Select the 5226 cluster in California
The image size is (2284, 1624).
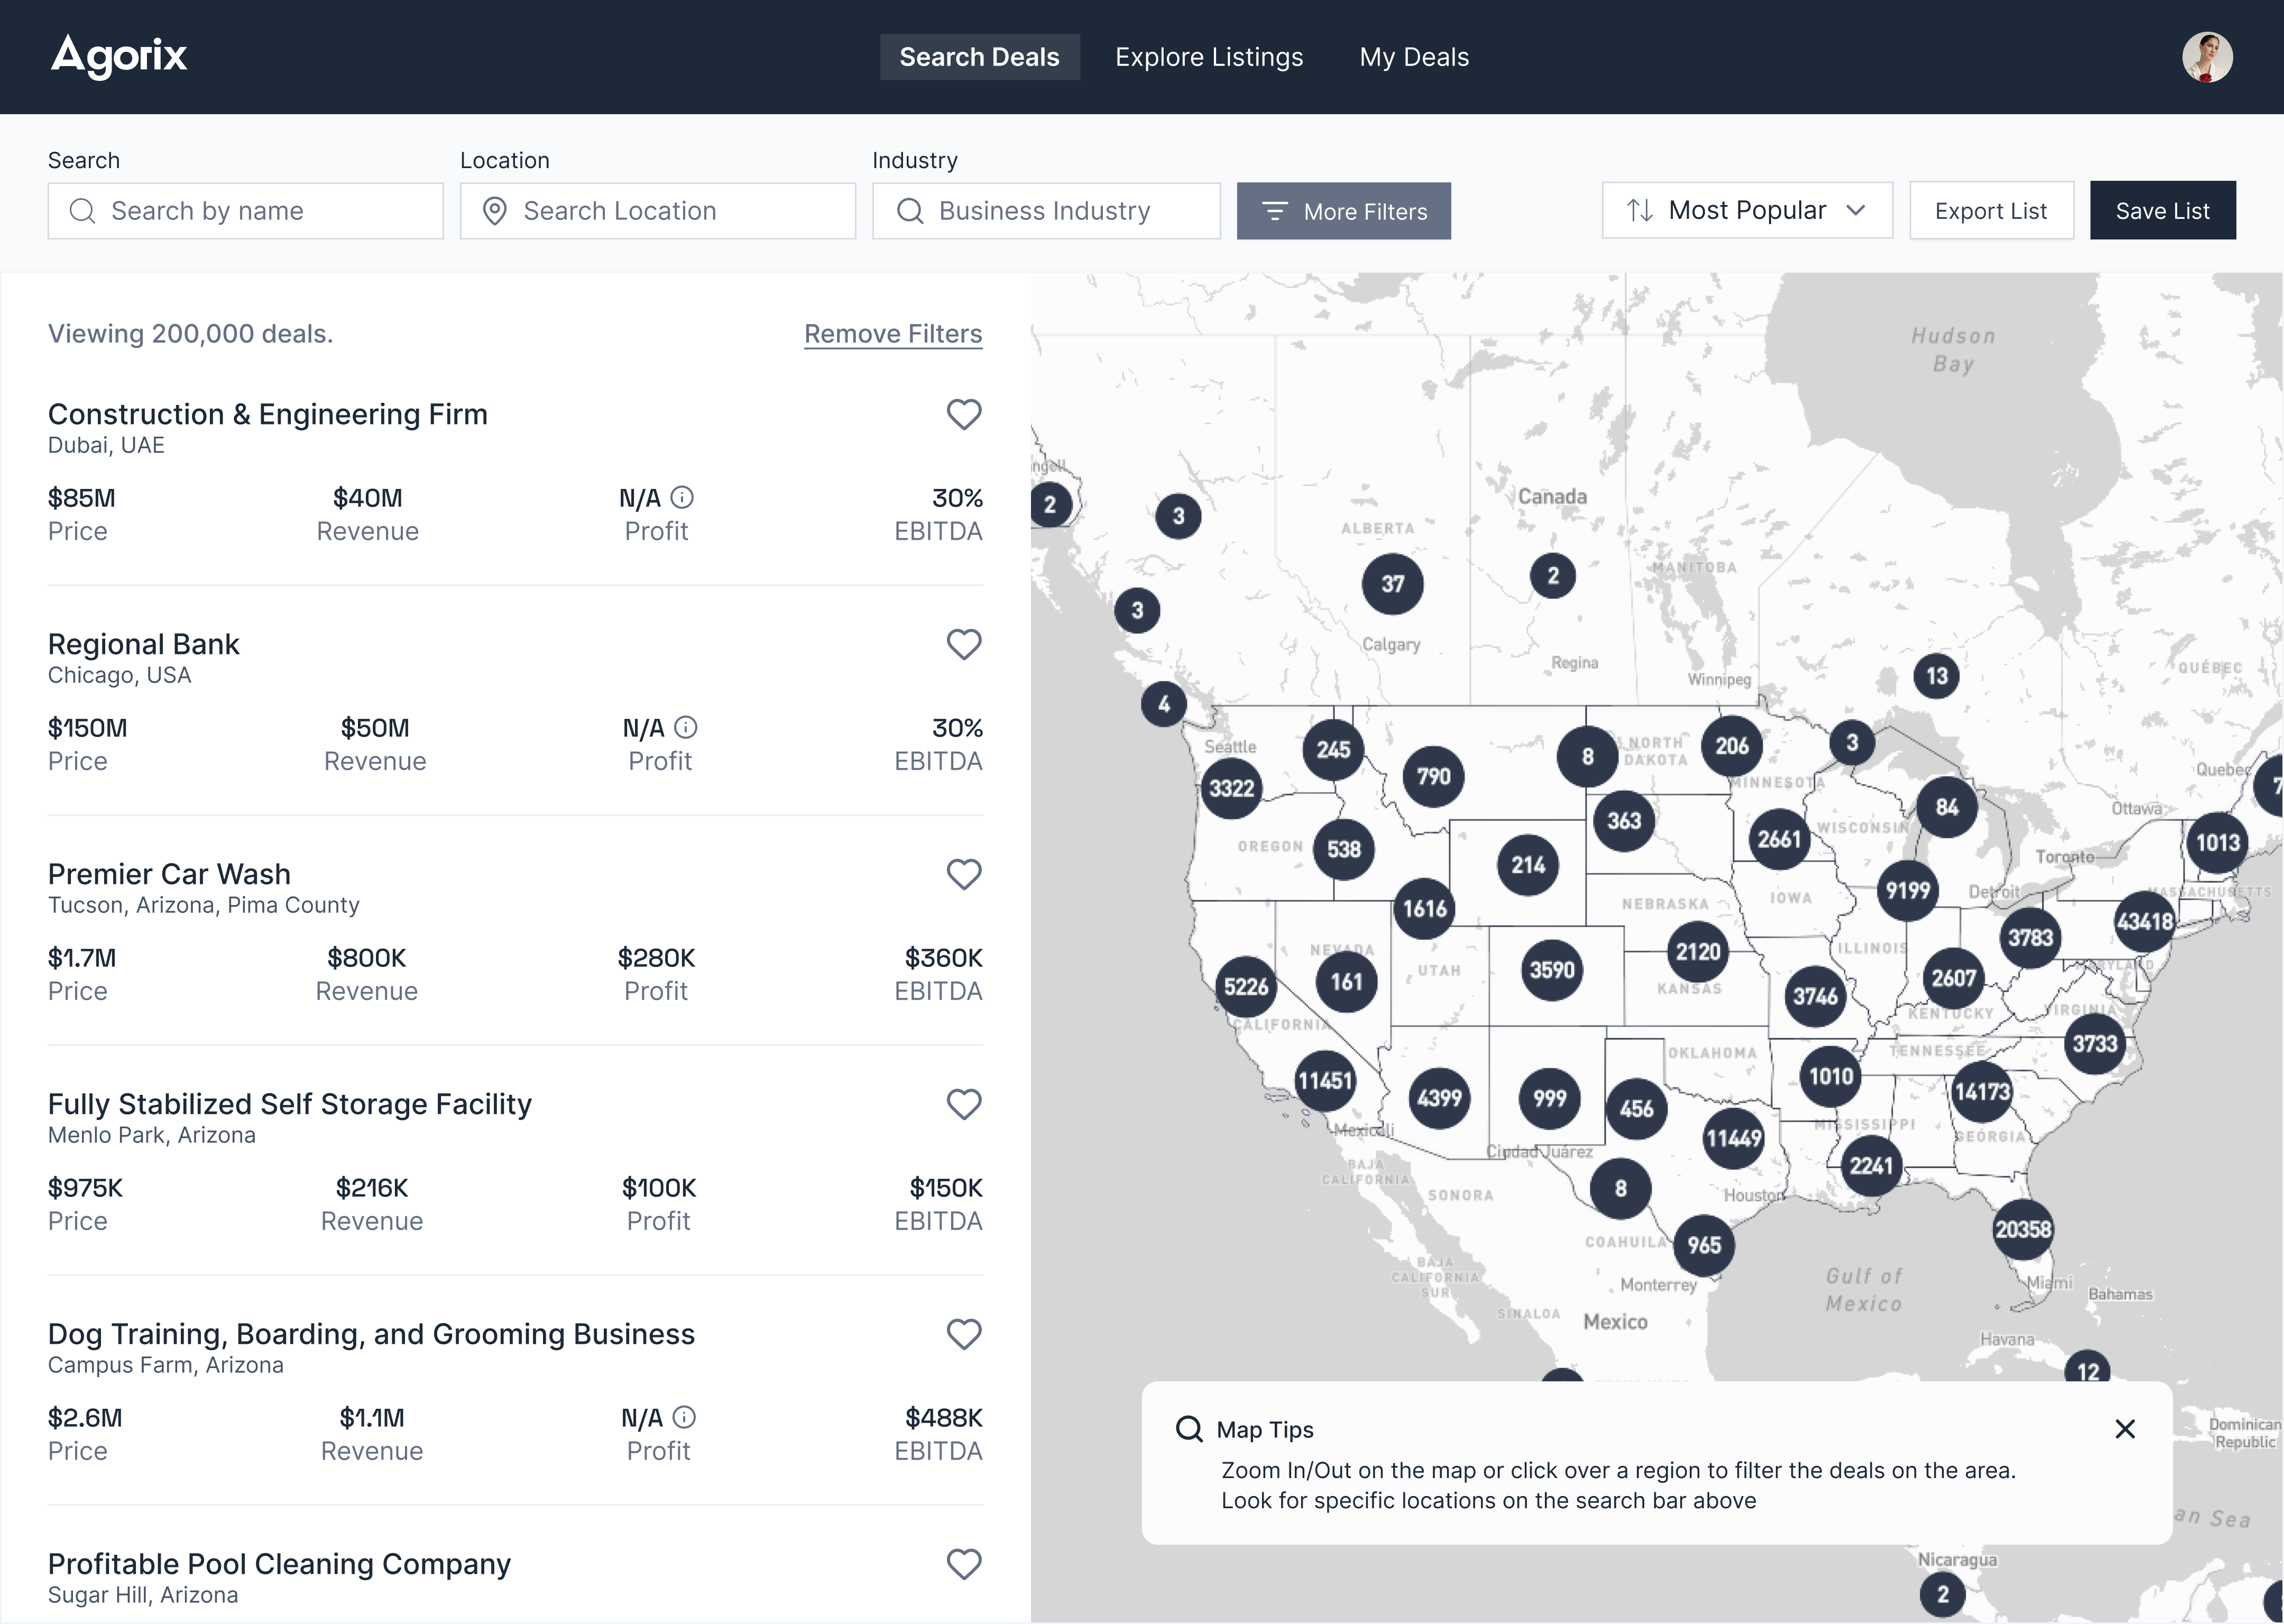[x=1246, y=987]
